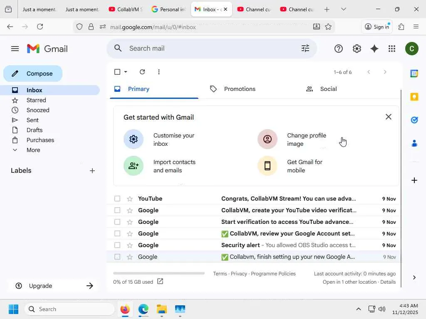Click Import contacts and emails icon
This screenshot has height=319, width=426.
tap(134, 166)
